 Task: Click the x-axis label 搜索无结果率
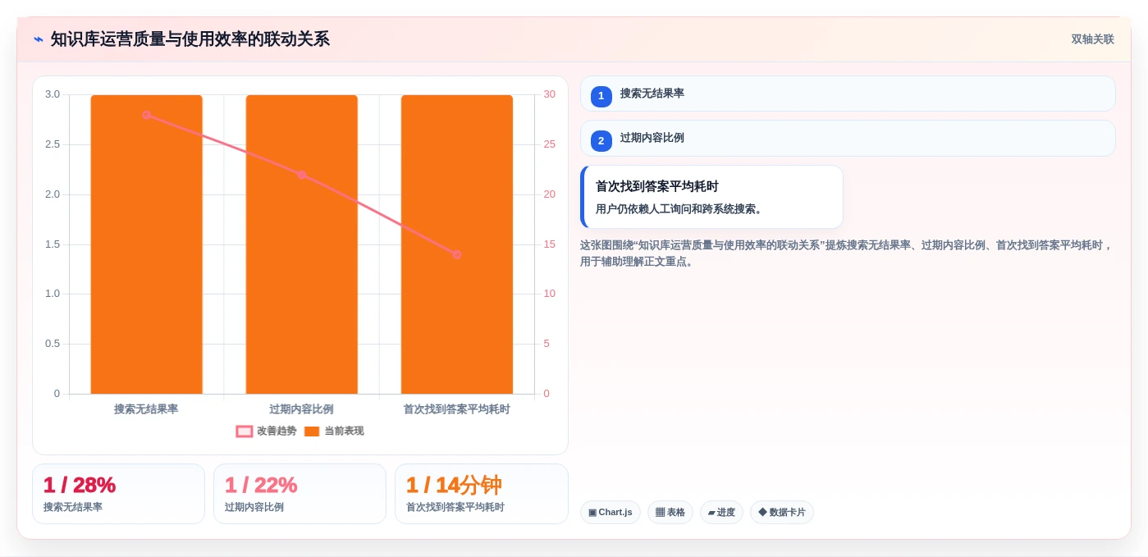pyautogui.click(x=146, y=409)
